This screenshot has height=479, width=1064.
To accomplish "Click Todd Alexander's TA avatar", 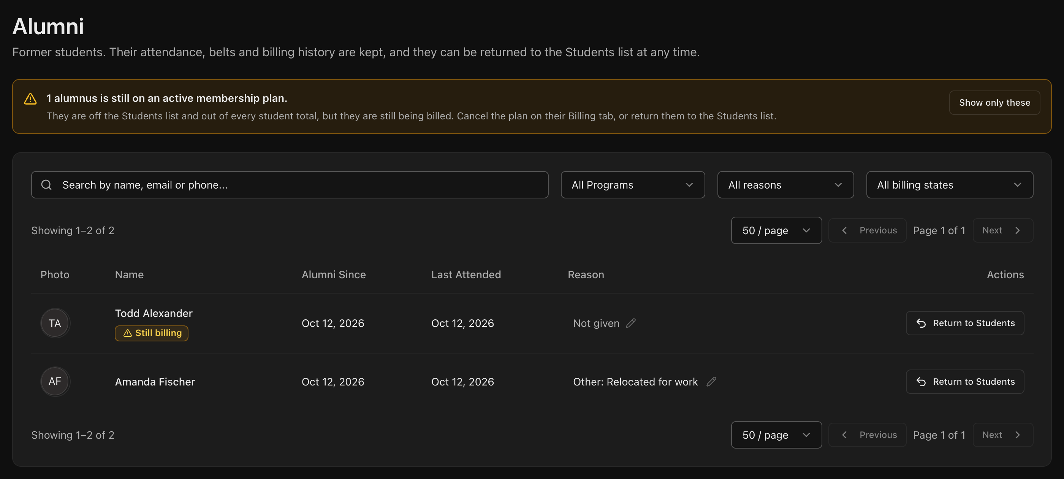I will (x=55, y=323).
